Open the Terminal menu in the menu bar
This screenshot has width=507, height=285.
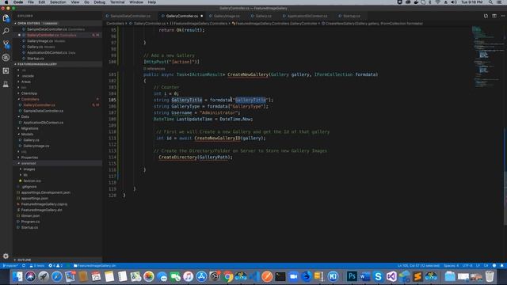[117, 2]
